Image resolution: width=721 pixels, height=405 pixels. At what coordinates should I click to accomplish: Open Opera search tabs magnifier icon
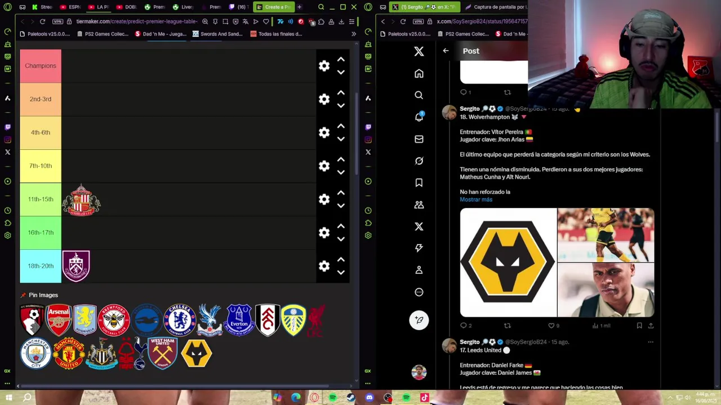click(x=321, y=7)
